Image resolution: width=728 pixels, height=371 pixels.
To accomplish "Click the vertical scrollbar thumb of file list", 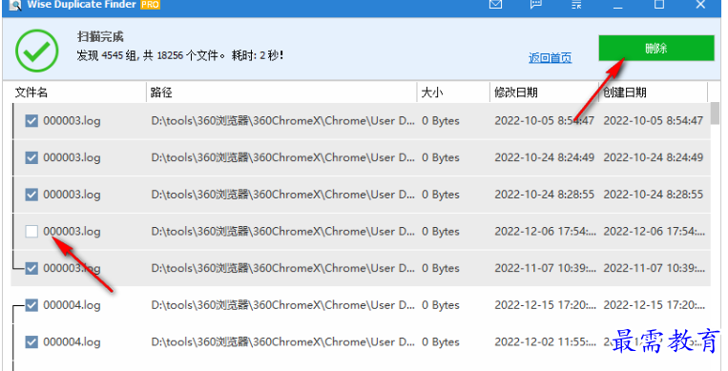I will click(715, 113).
